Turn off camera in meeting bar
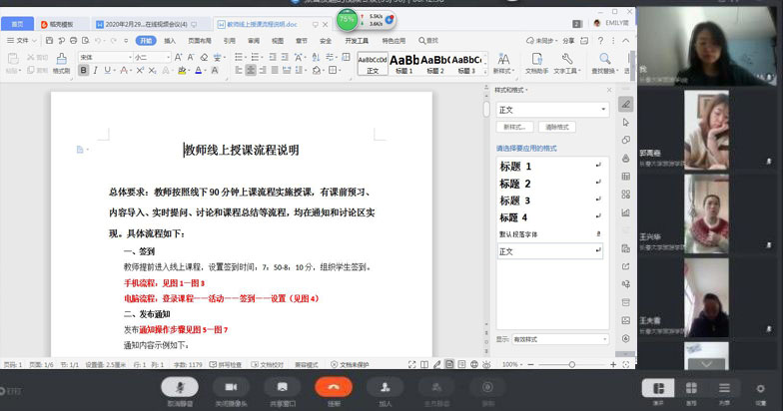 (231, 387)
